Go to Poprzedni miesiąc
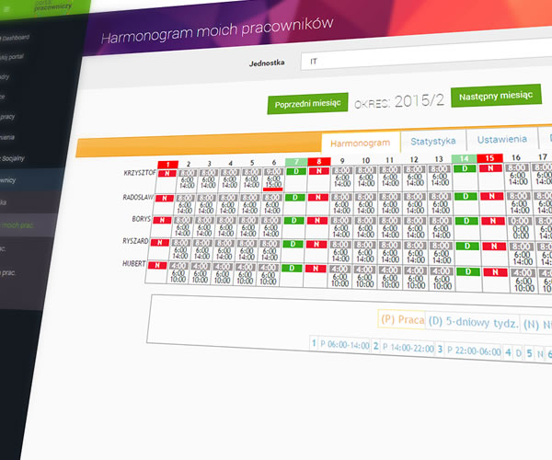 point(307,103)
